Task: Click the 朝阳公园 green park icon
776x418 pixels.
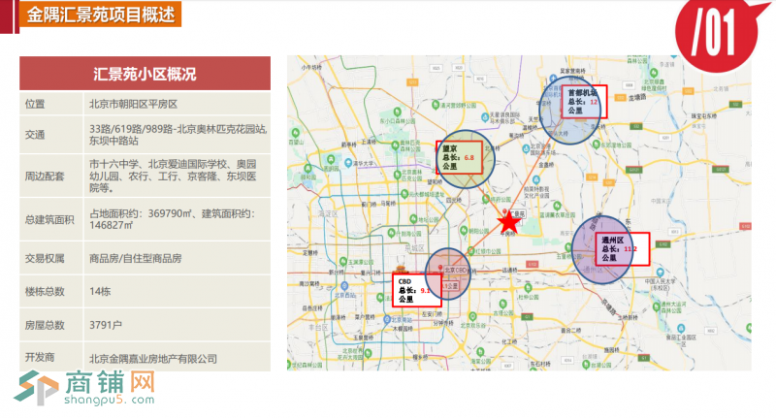Action: [464, 231]
